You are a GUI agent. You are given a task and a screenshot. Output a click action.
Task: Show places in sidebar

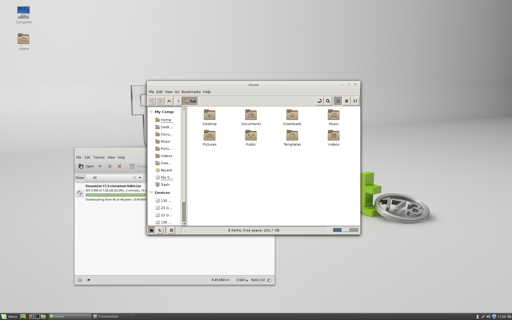click(x=151, y=230)
